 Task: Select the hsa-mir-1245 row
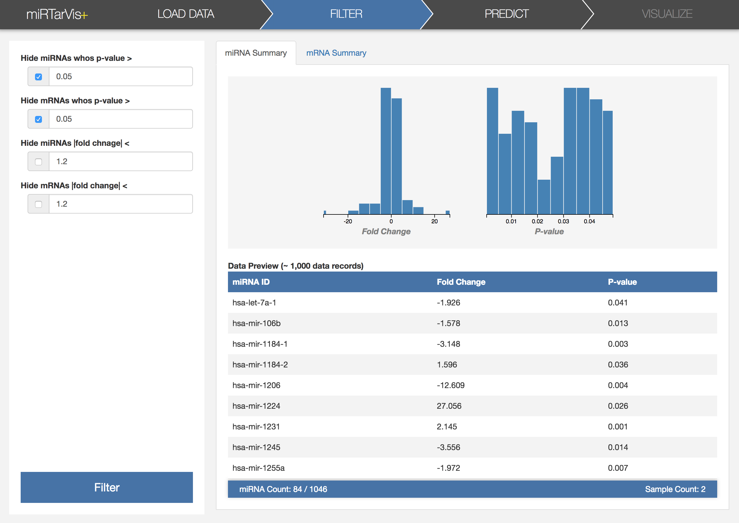[472, 447]
